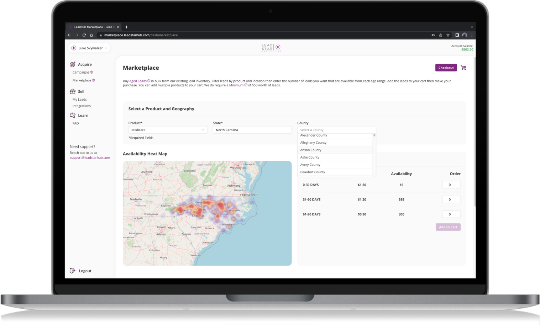Open the Integrations page
This screenshot has width=540, height=325.
click(x=82, y=106)
